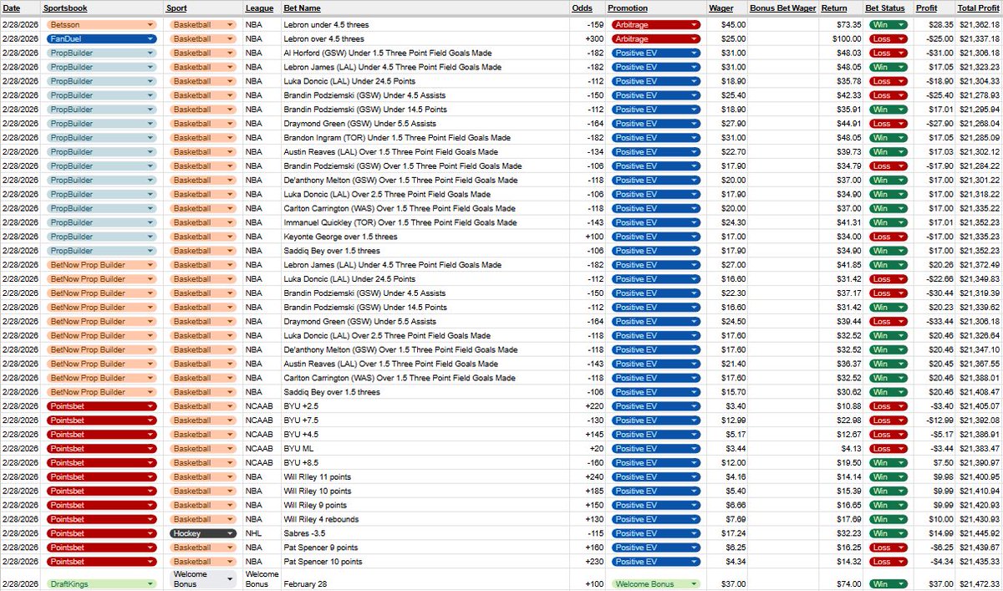Screen dimensions: 1003x591
Task: Open Pointsbet sportsbook dropdown in BYU ML row
Action: click(x=103, y=449)
